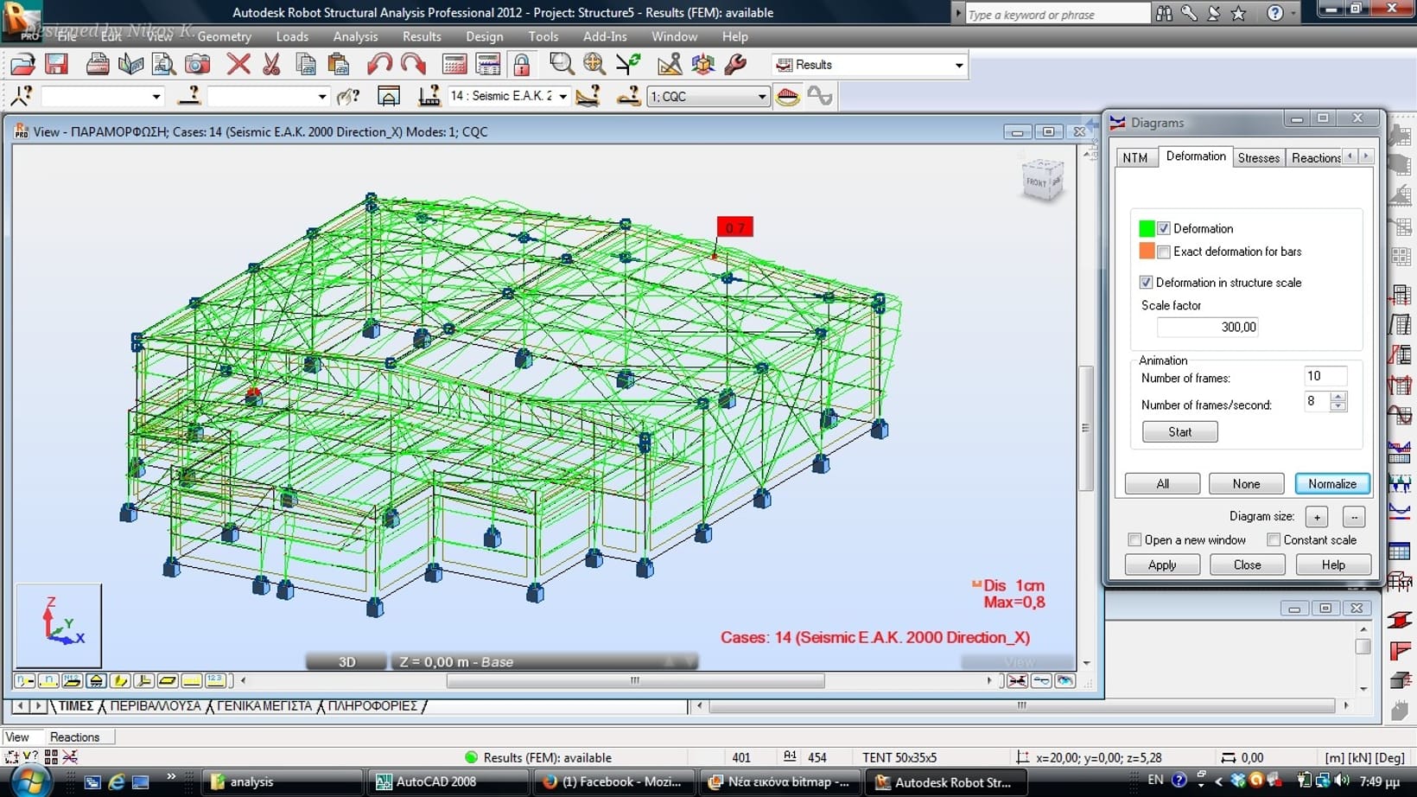
Task: Open the Results layout dropdown
Action: [958, 66]
